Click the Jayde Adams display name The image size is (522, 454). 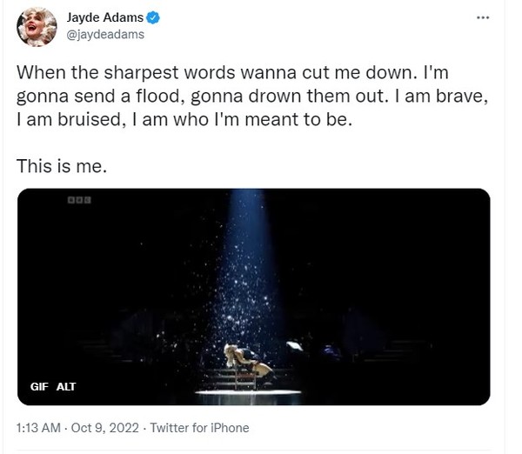[x=104, y=18]
